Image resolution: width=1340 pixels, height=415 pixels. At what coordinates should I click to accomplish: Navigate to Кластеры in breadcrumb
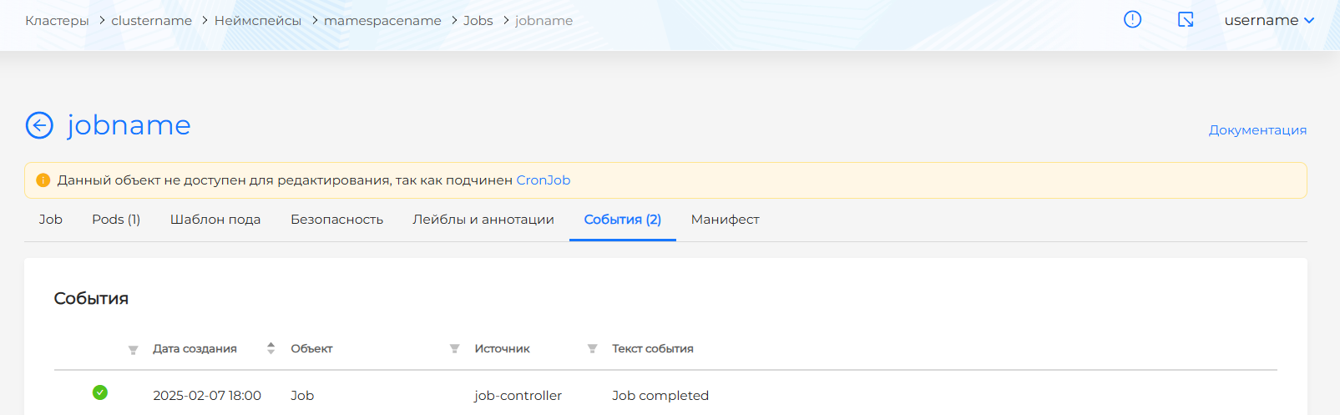pos(57,21)
